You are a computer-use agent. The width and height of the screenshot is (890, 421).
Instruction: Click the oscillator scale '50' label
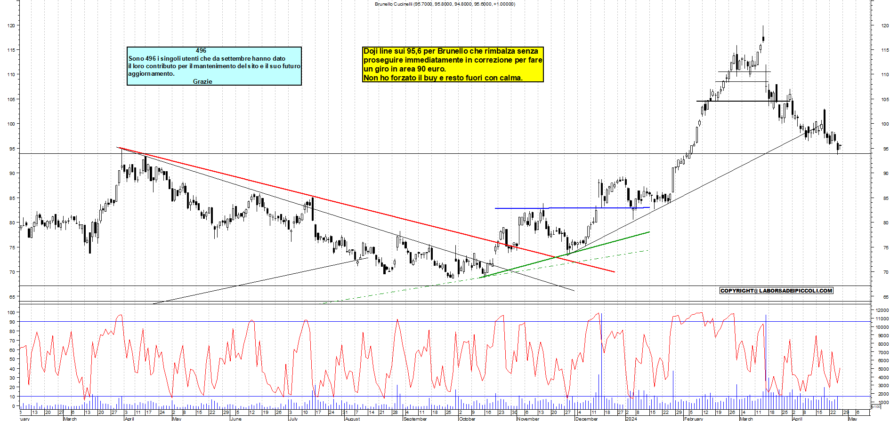[x=12, y=359]
